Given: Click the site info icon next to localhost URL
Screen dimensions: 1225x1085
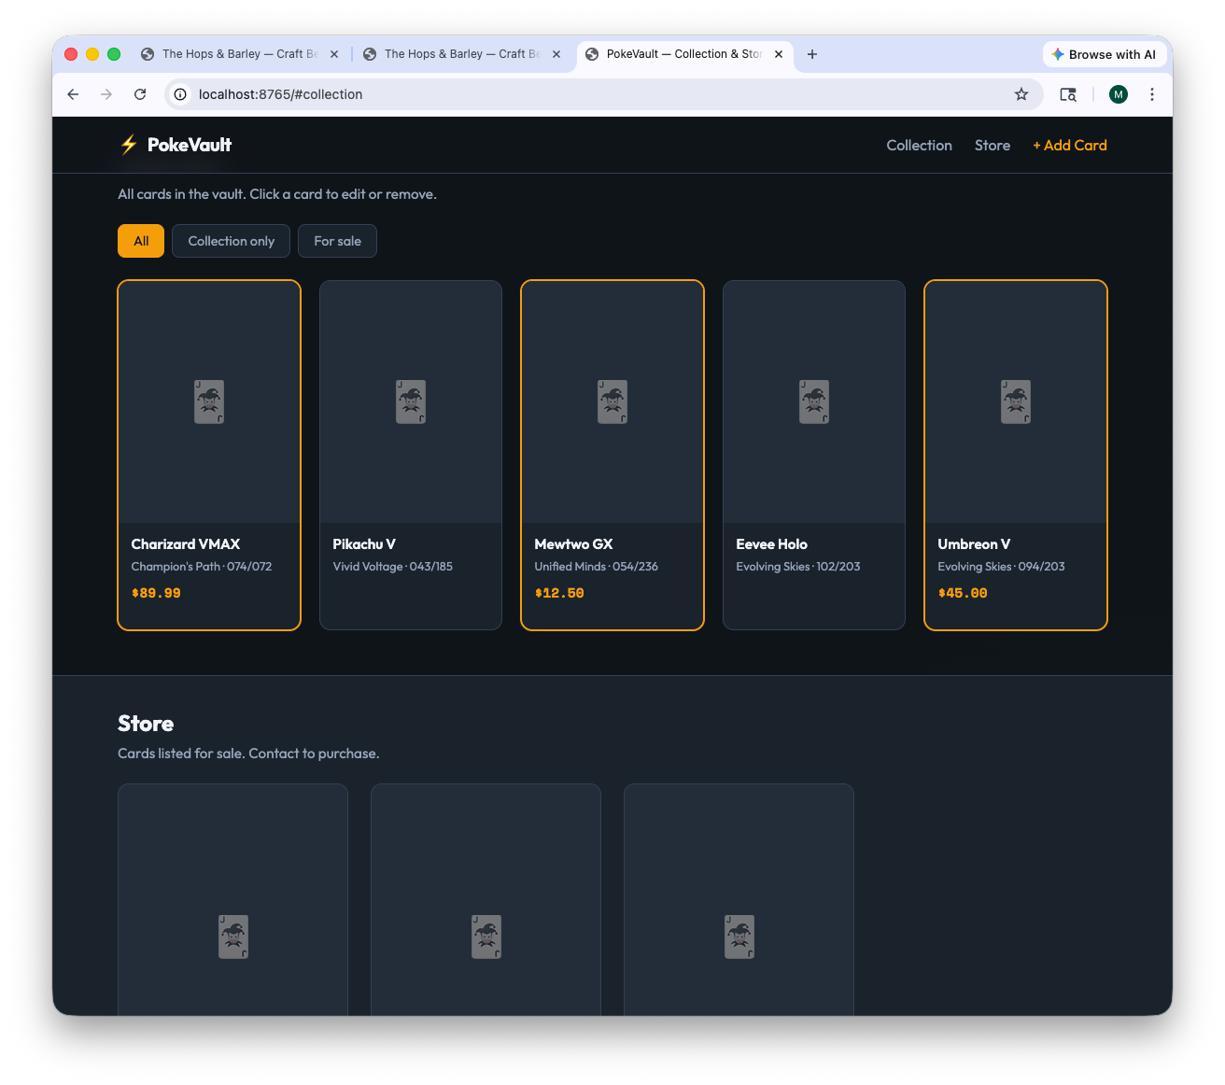Looking at the screenshot, I should [179, 94].
